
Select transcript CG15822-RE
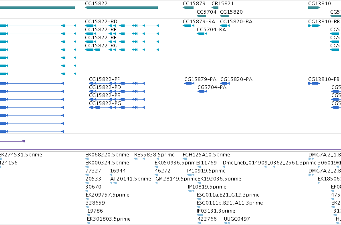tap(122, 34)
